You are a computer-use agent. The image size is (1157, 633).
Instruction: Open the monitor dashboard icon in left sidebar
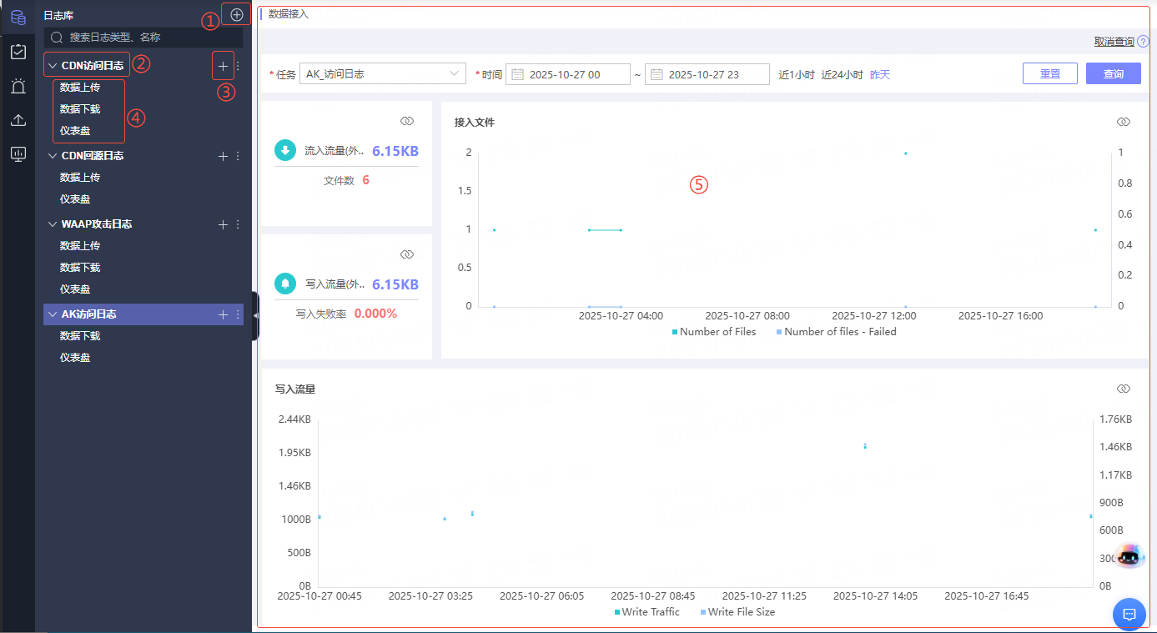click(18, 154)
